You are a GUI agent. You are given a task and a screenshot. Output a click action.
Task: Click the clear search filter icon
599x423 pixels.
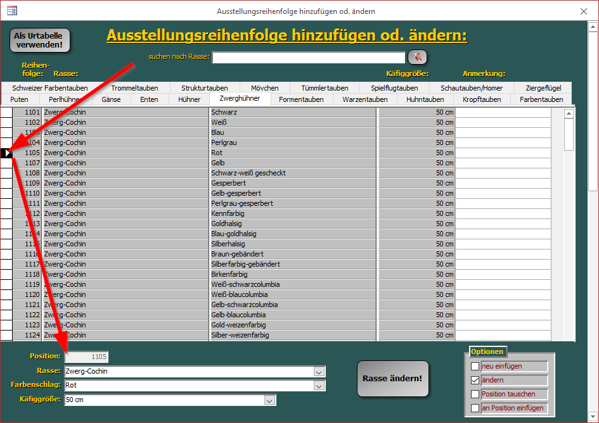tap(417, 57)
